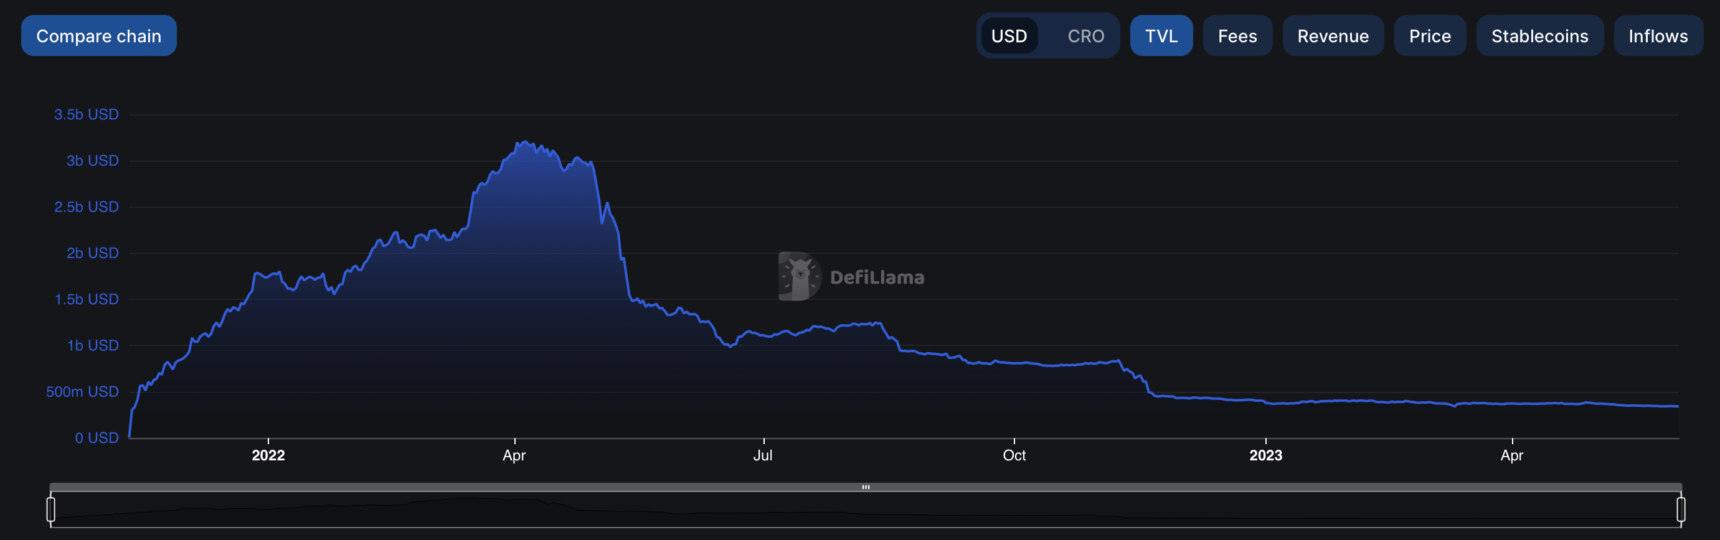Viewport: 1720px width, 540px height.
Task: Click the Compare chain button
Action: (x=99, y=36)
